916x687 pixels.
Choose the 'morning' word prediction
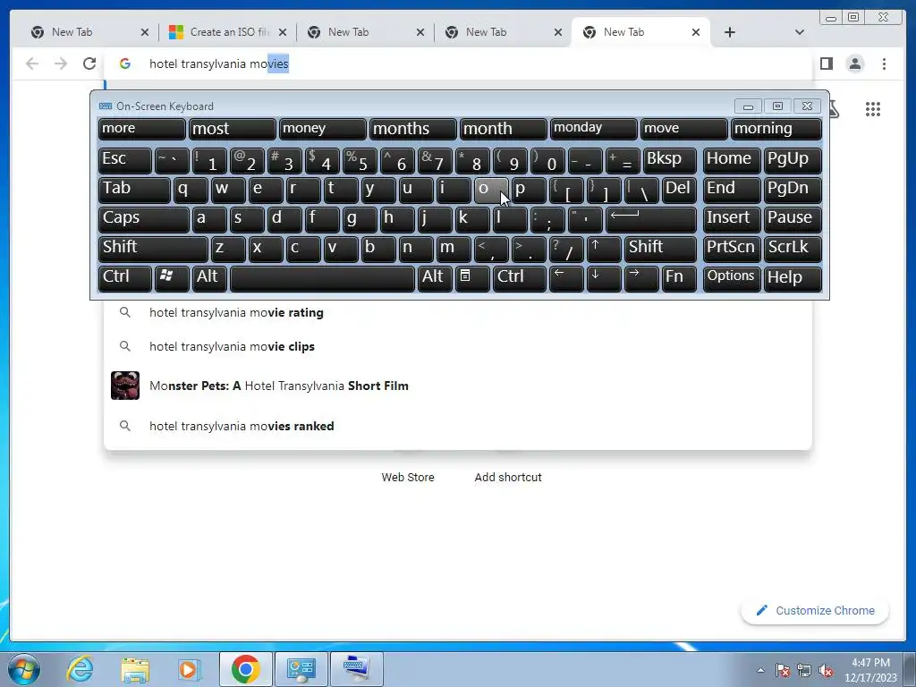coord(776,129)
